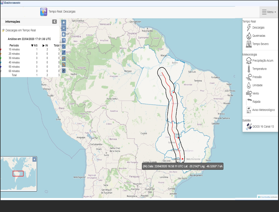Open the Menu dropdown

[269, 12]
